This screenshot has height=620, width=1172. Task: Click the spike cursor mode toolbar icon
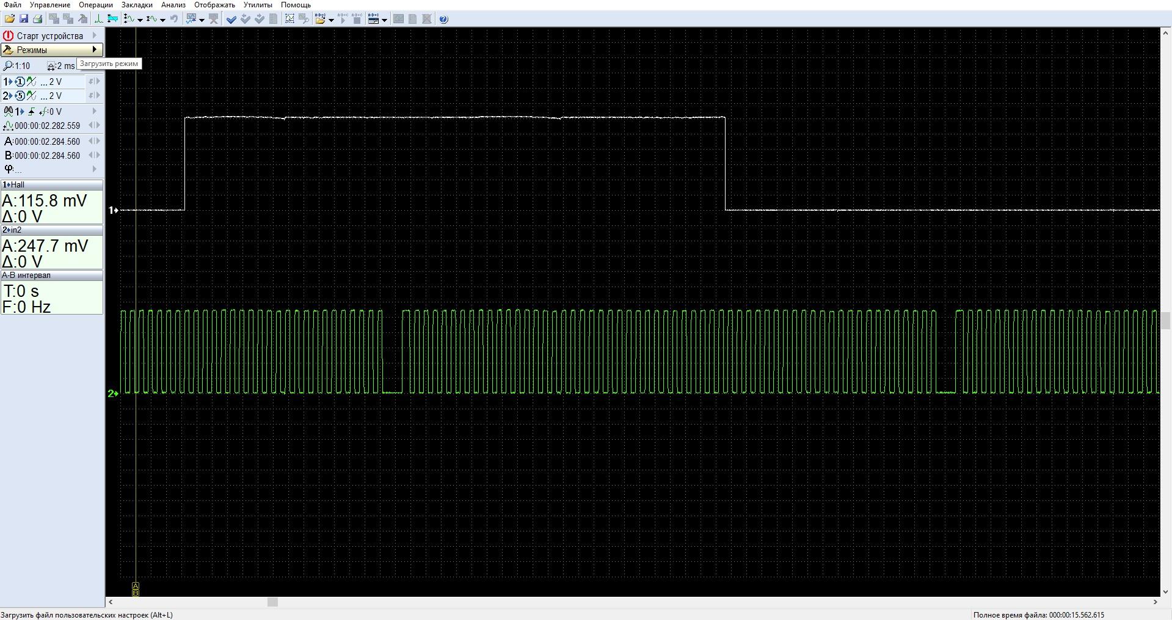coord(98,19)
